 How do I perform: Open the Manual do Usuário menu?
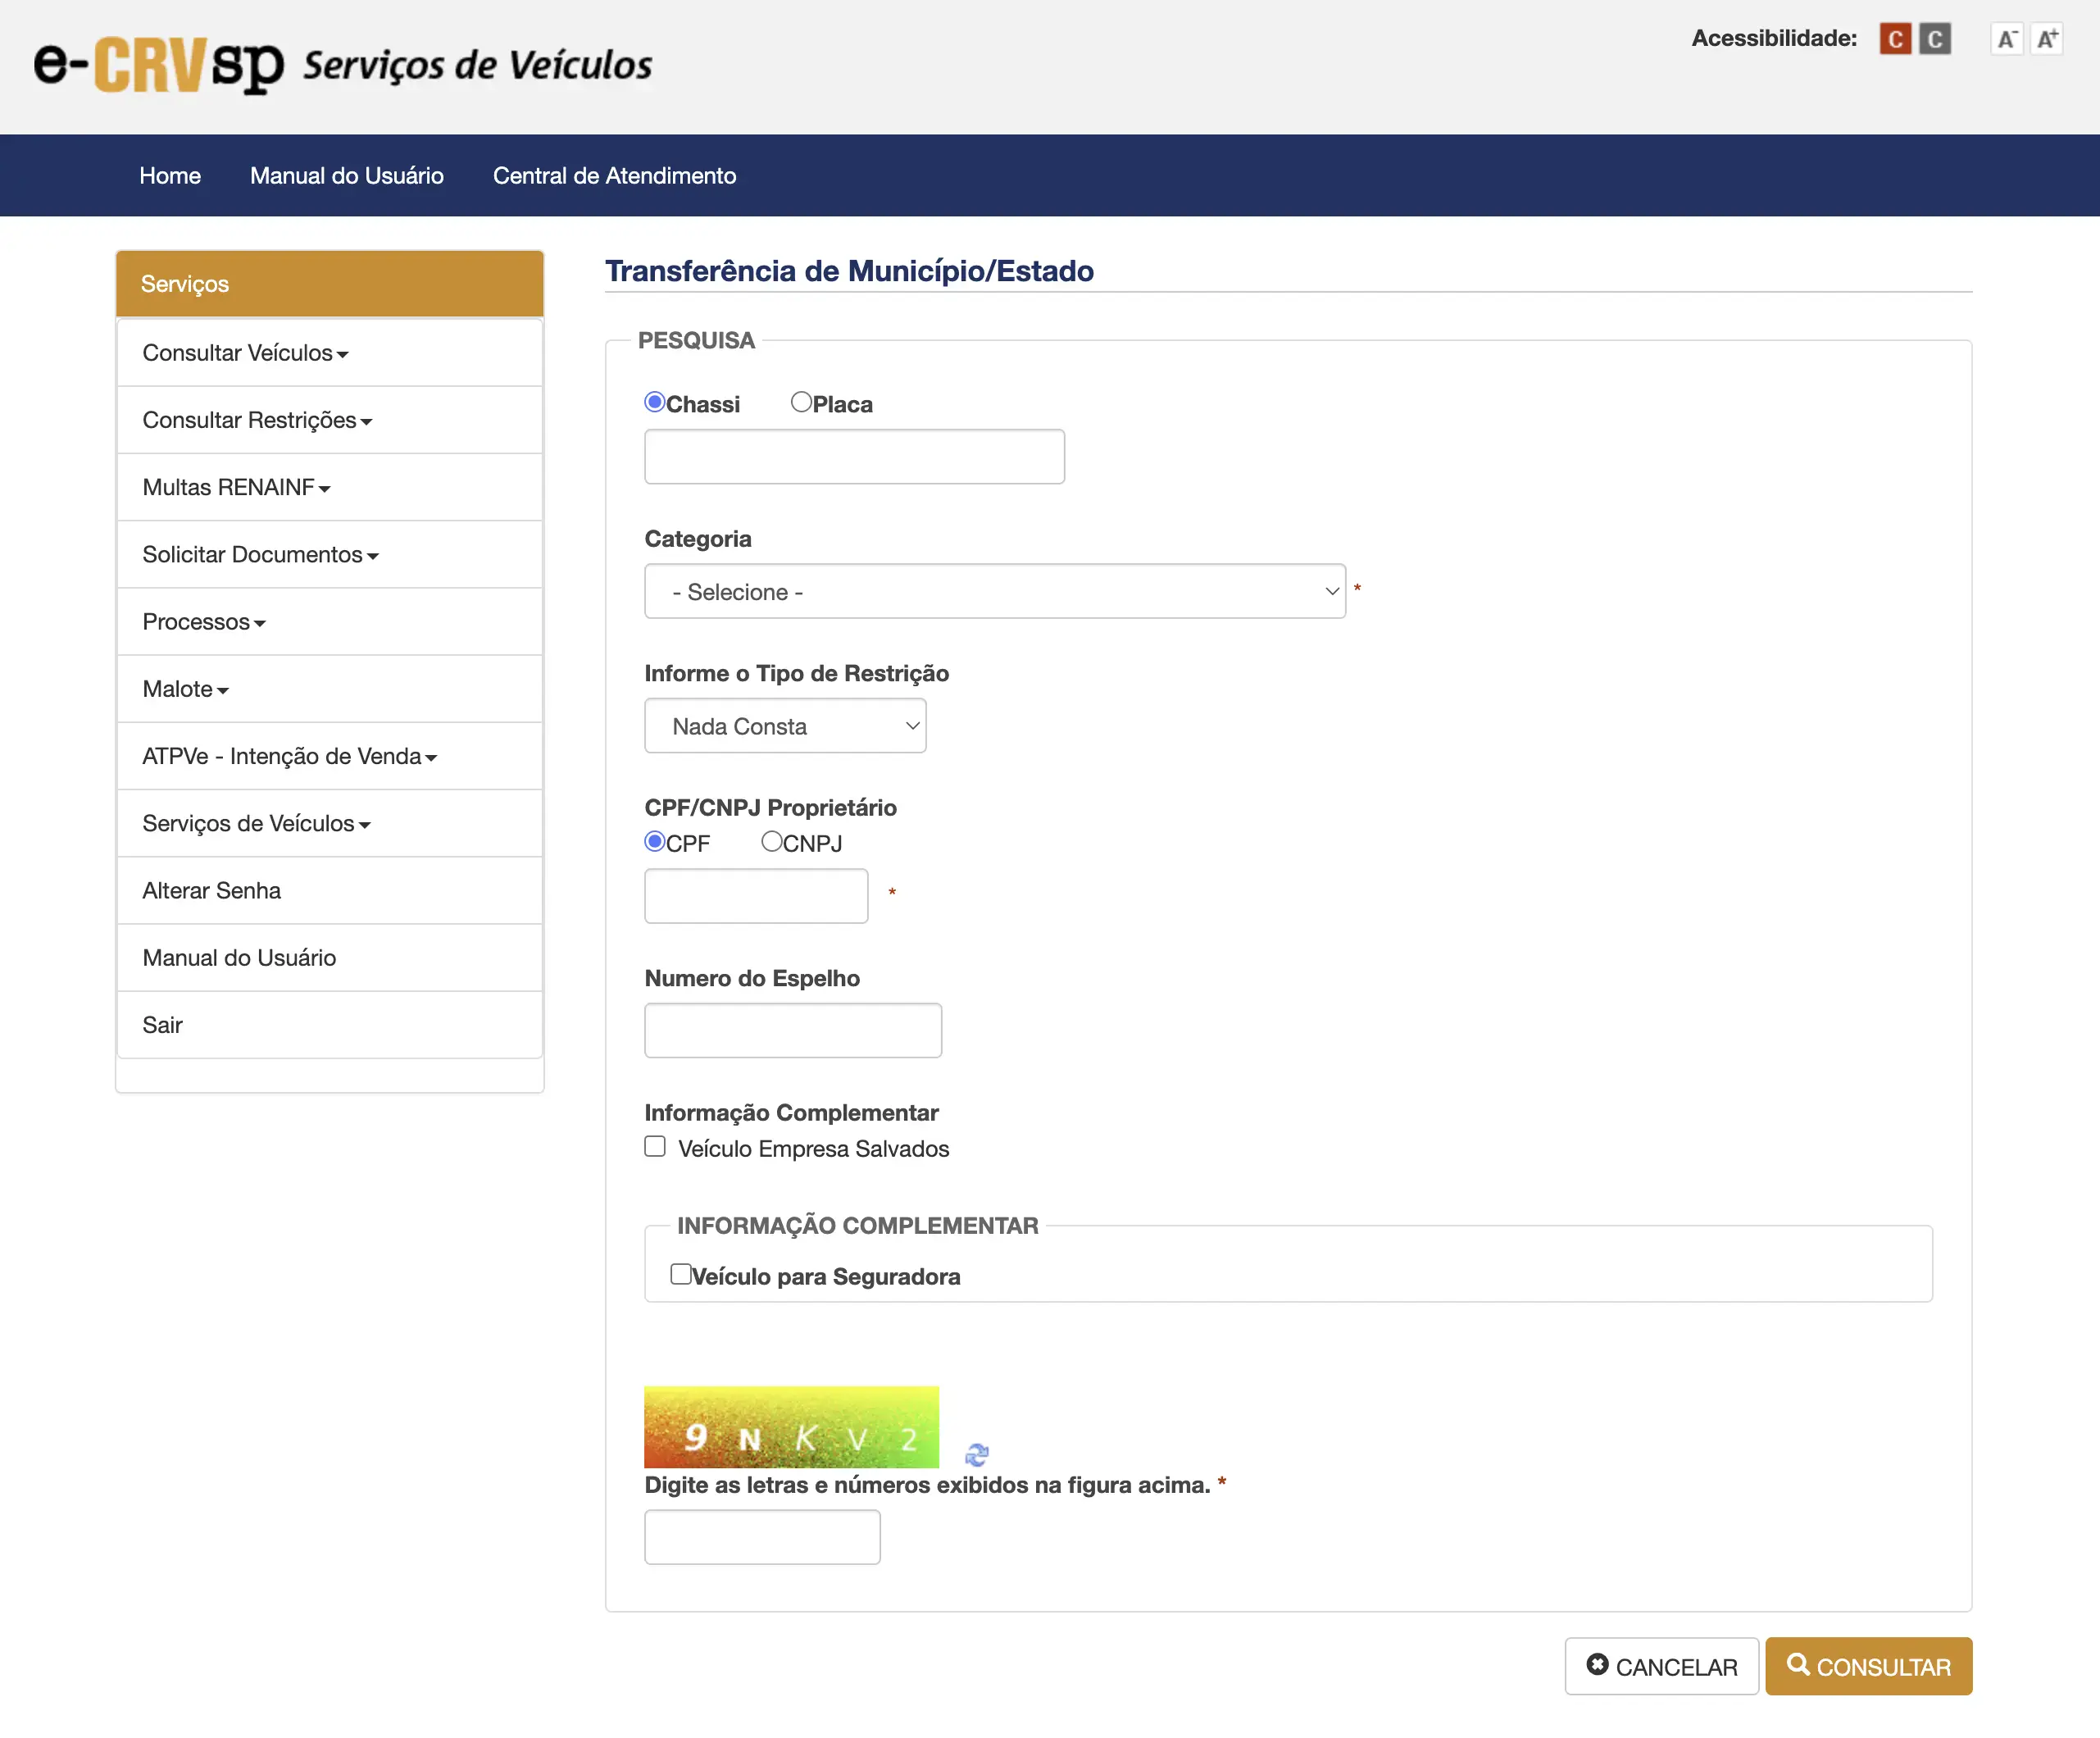click(347, 175)
